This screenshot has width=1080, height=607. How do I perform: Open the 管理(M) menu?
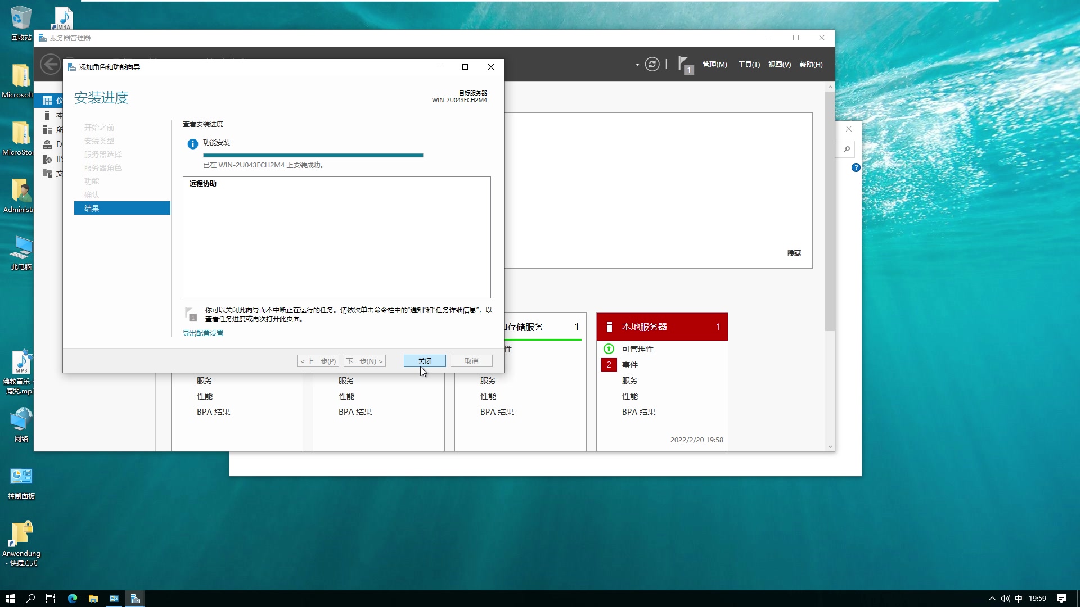click(x=714, y=65)
